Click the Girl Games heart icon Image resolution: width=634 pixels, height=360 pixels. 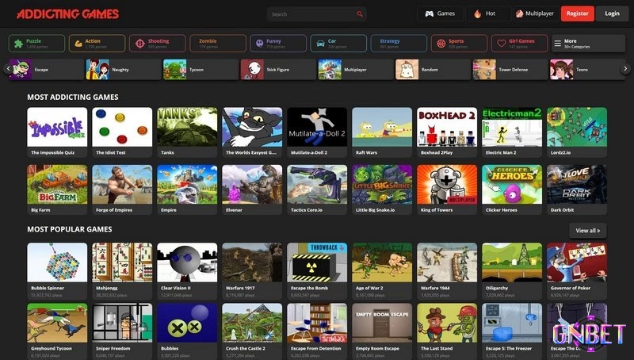[502, 44]
